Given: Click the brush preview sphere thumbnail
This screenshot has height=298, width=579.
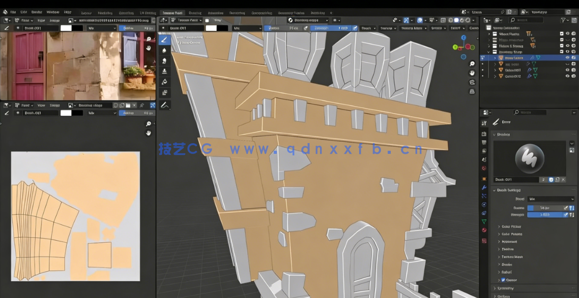Looking at the screenshot, I should 531,157.
